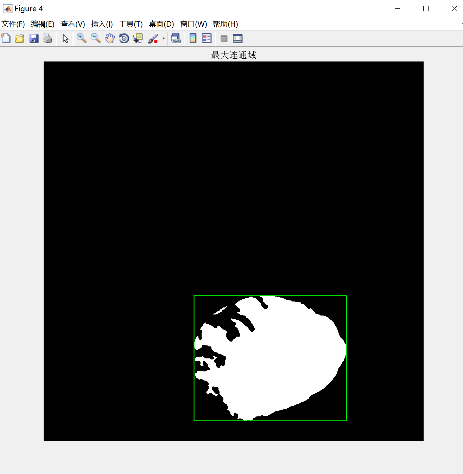Click the Link Plot icon
The image size is (463, 474).
[176, 39]
